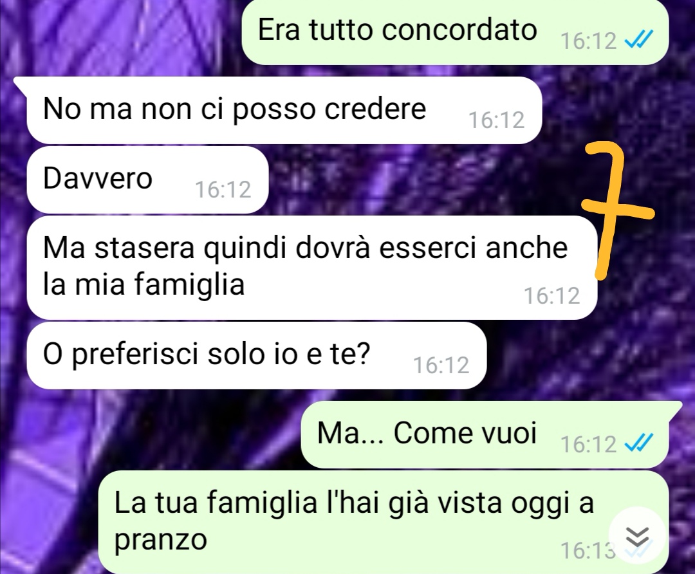Click timestamp of the 'la mia famiglia' message
Screen dimensions: 695x574
tap(552, 295)
